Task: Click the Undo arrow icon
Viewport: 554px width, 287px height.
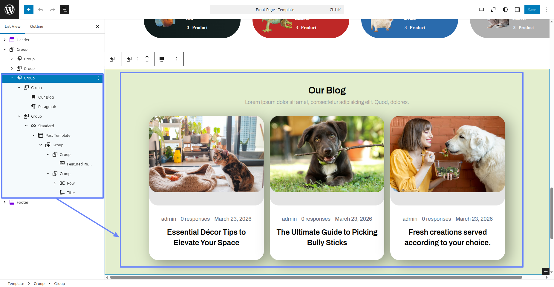Action: point(41,10)
